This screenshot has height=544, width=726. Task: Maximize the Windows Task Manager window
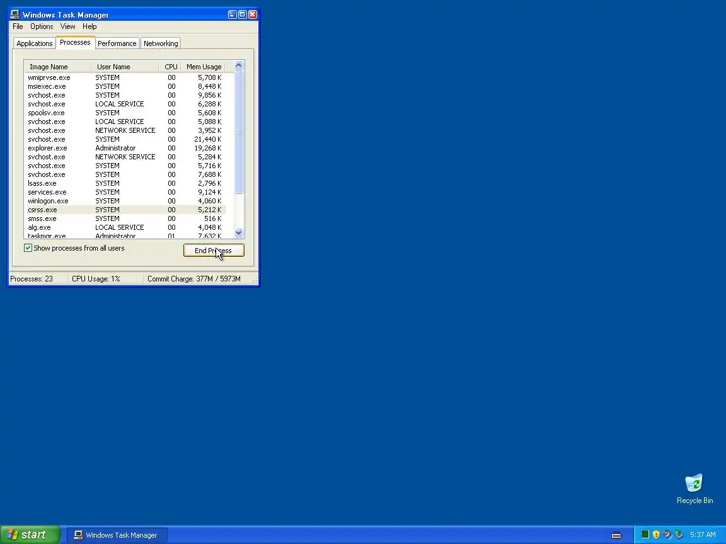click(x=243, y=14)
